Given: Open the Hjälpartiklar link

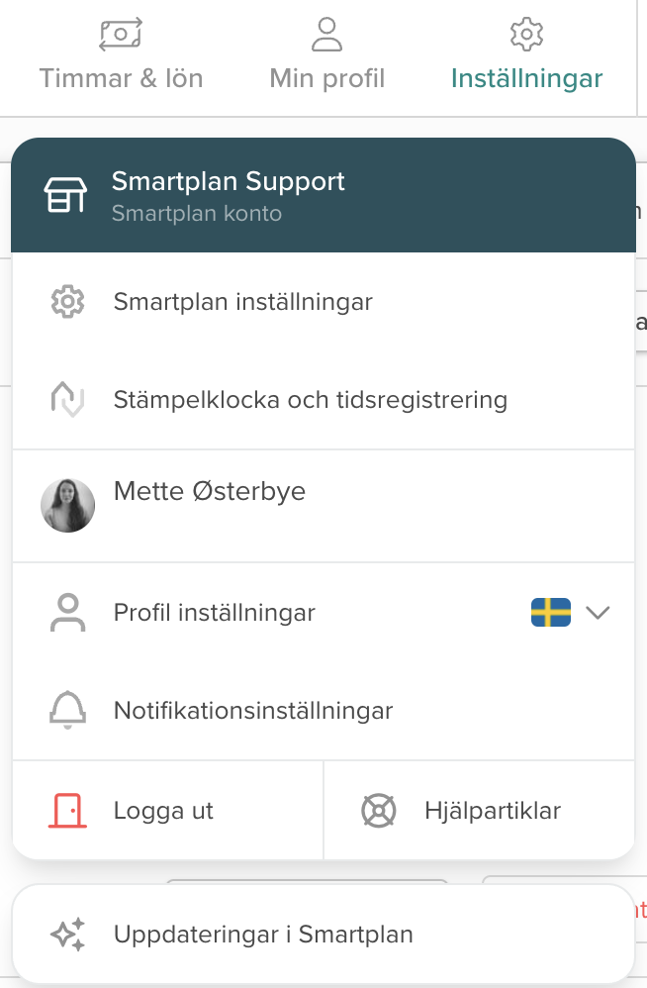Looking at the screenshot, I should (492, 811).
